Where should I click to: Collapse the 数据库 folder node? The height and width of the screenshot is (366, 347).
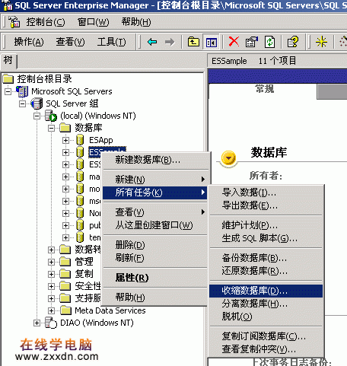click(51, 128)
